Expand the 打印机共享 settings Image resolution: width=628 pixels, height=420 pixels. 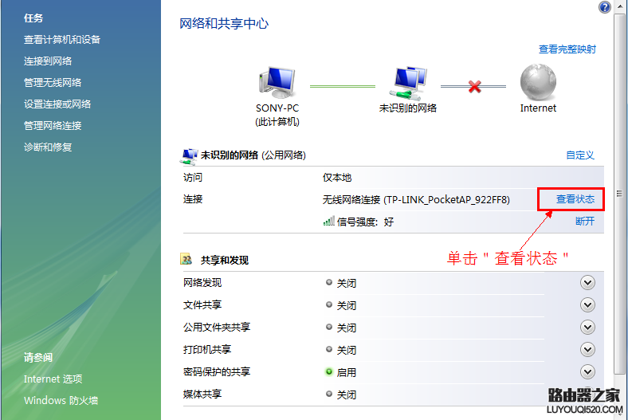point(587,350)
